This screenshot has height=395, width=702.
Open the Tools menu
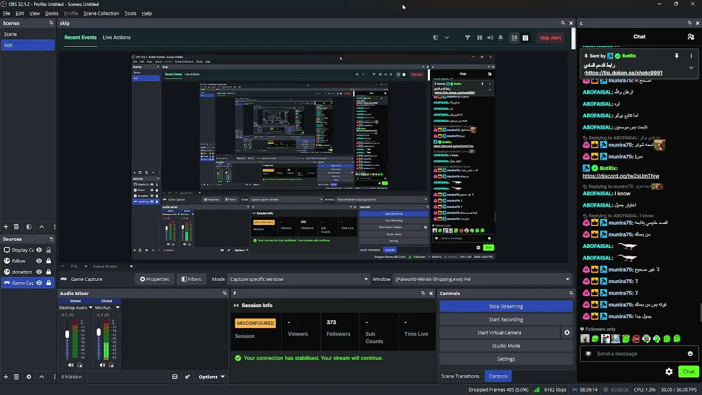click(x=130, y=13)
